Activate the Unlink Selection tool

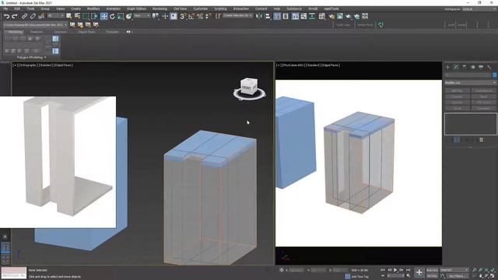[x=33, y=16]
